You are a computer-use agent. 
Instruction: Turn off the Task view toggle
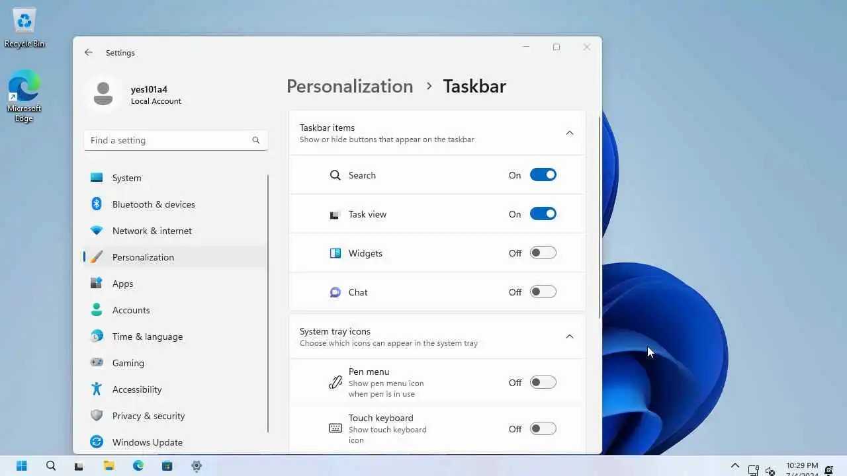[x=543, y=214]
